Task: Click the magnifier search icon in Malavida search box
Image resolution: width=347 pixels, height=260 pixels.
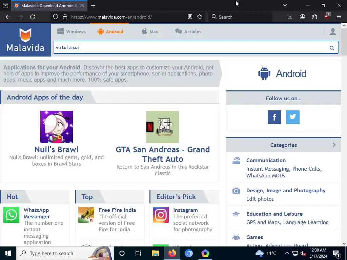Action: pyautogui.click(x=332, y=48)
